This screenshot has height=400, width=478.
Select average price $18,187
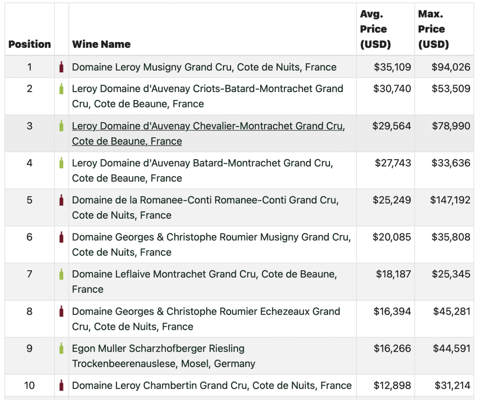393,274
